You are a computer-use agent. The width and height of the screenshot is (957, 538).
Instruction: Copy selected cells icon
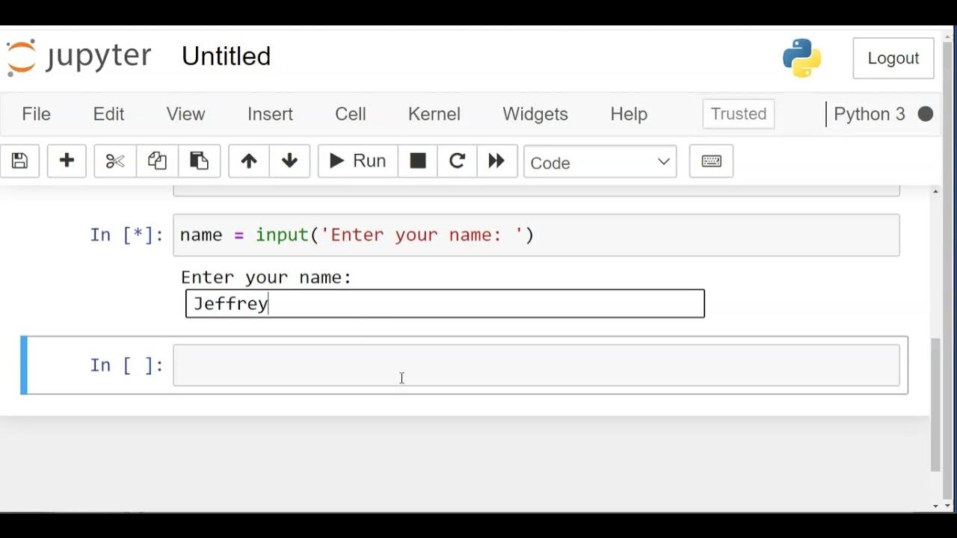(157, 161)
